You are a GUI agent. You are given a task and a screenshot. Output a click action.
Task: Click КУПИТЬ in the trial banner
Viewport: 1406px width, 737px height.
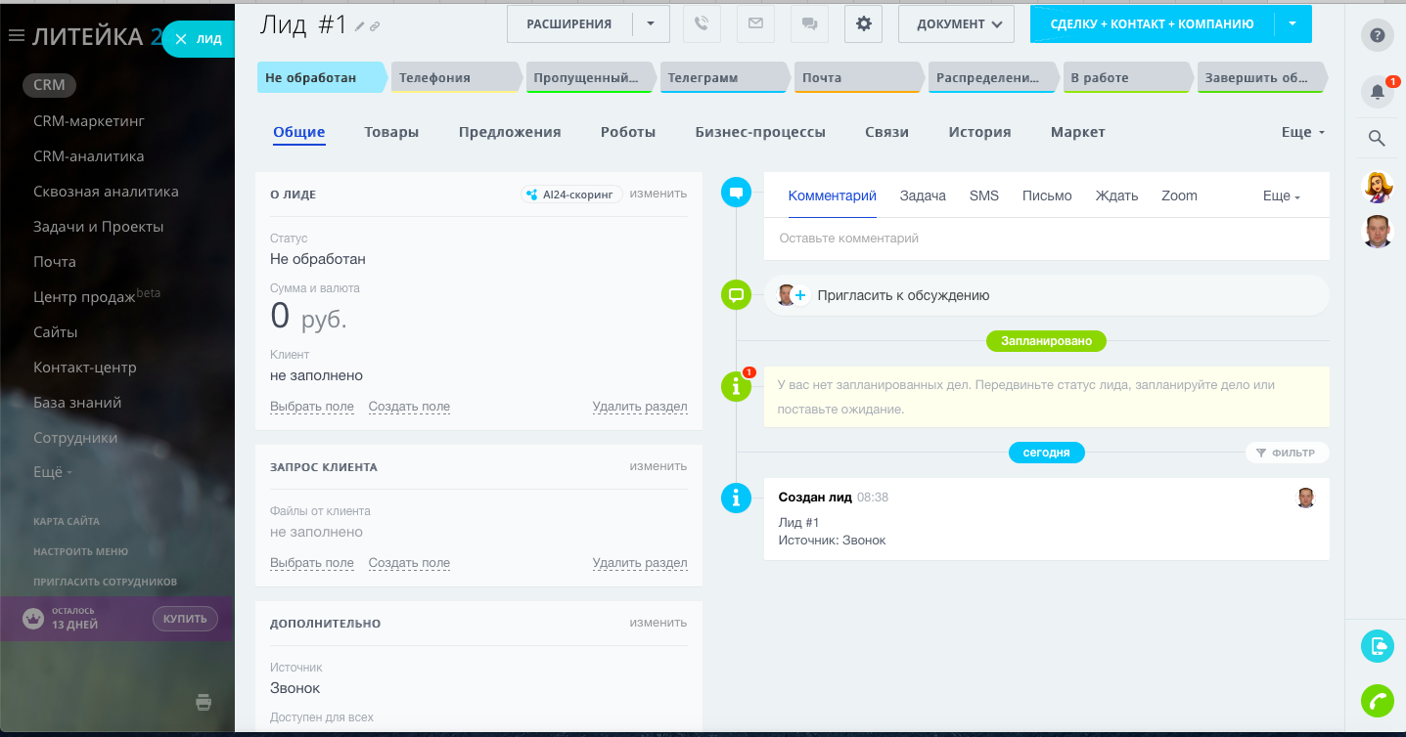(x=185, y=618)
